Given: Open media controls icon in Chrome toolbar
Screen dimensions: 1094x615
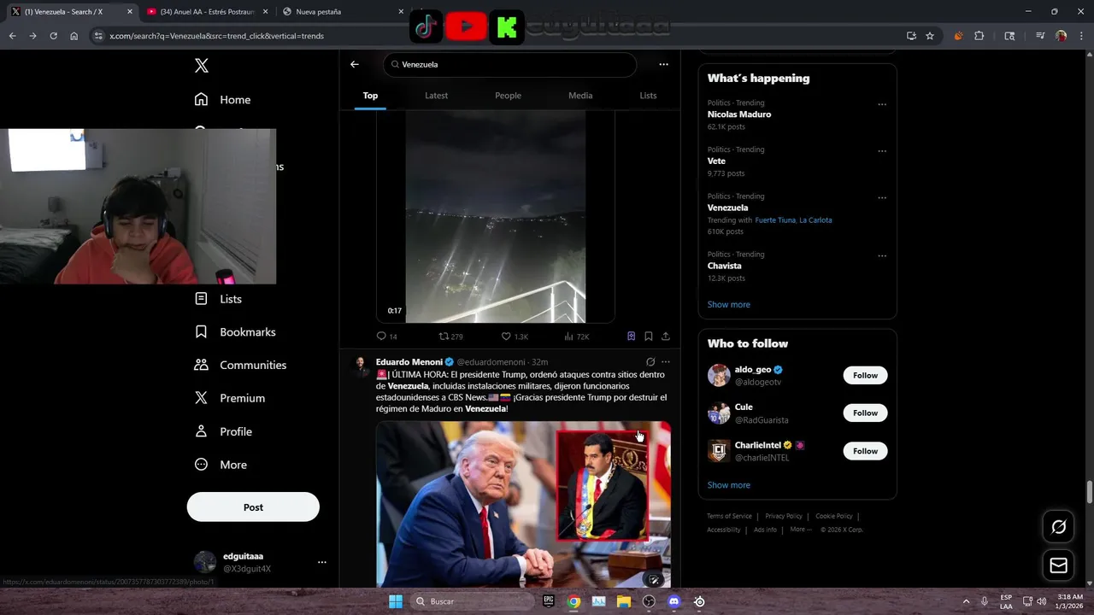Looking at the screenshot, I should tap(1040, 36).
